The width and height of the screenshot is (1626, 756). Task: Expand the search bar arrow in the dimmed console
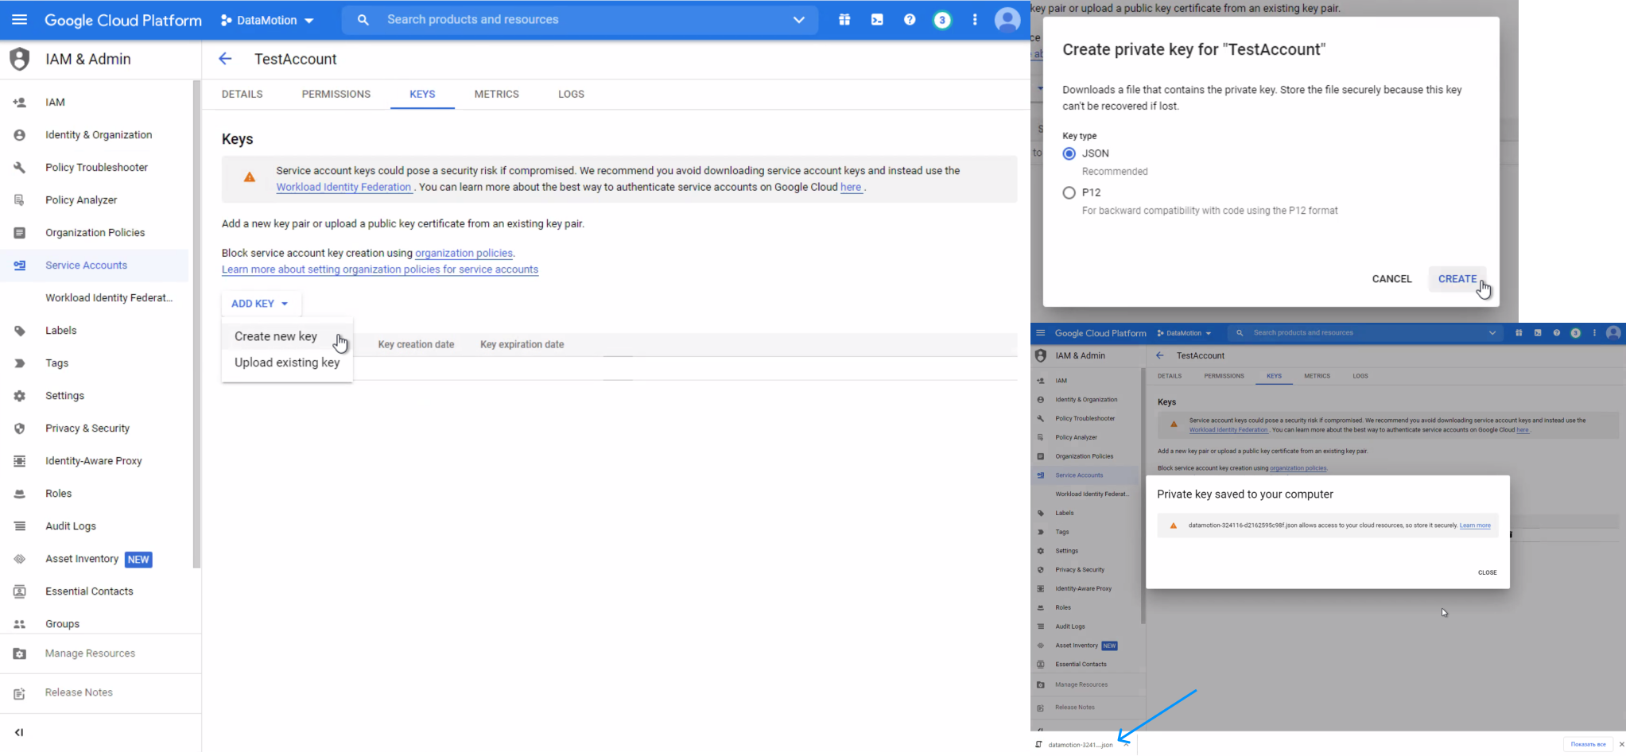(x=1492, y=333)
